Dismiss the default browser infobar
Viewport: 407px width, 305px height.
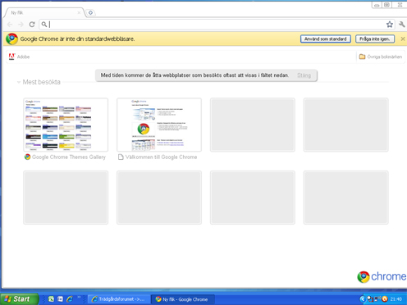(403, 39)
